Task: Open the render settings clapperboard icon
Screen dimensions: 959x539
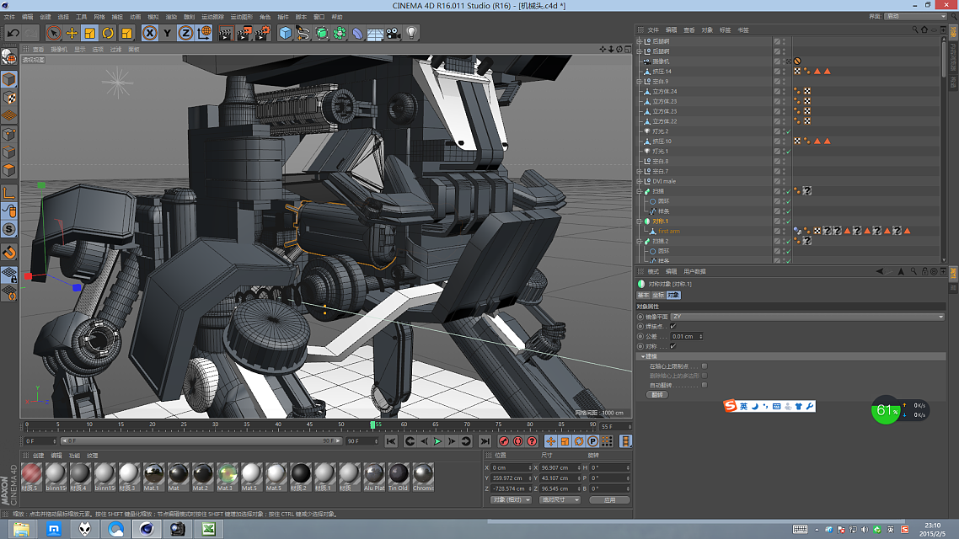Action: pos(263,33)
